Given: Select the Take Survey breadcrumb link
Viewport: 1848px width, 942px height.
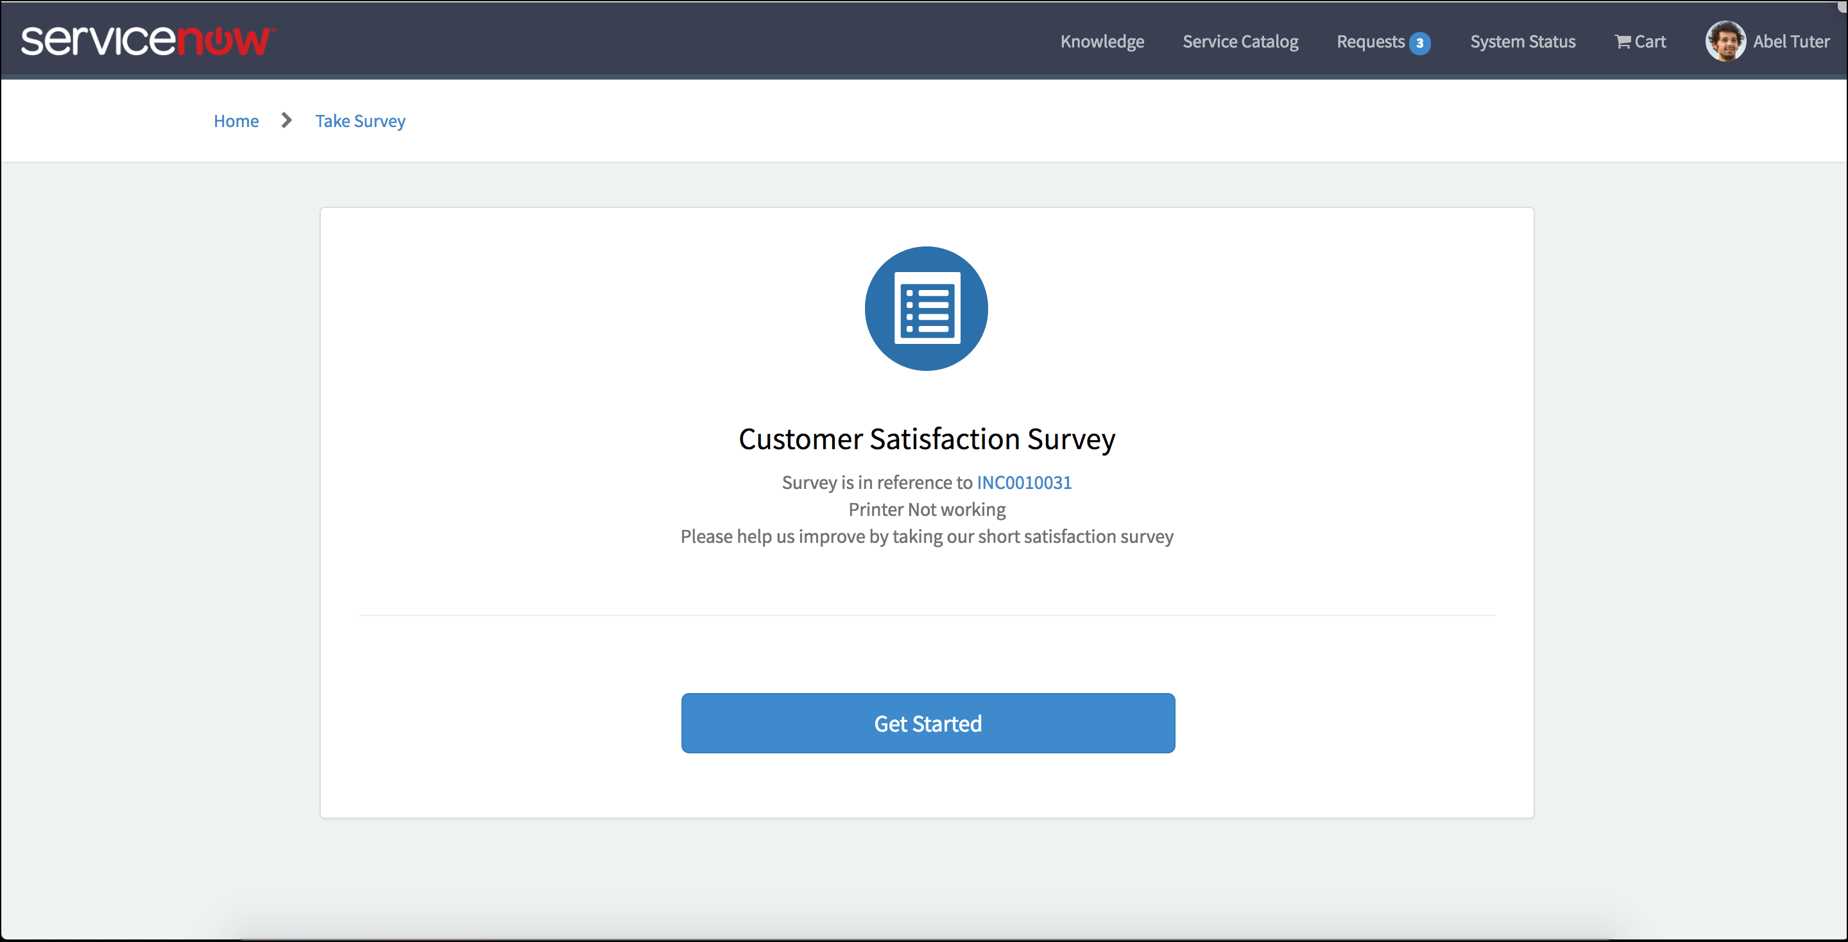Looking at the screenshot, I should pyautogui.click(x=360, y=121).
